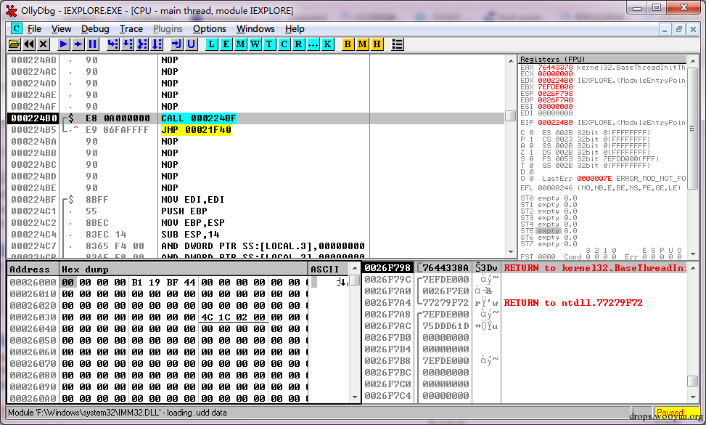Click the Hex dump column header

click(x=184, y=269)
